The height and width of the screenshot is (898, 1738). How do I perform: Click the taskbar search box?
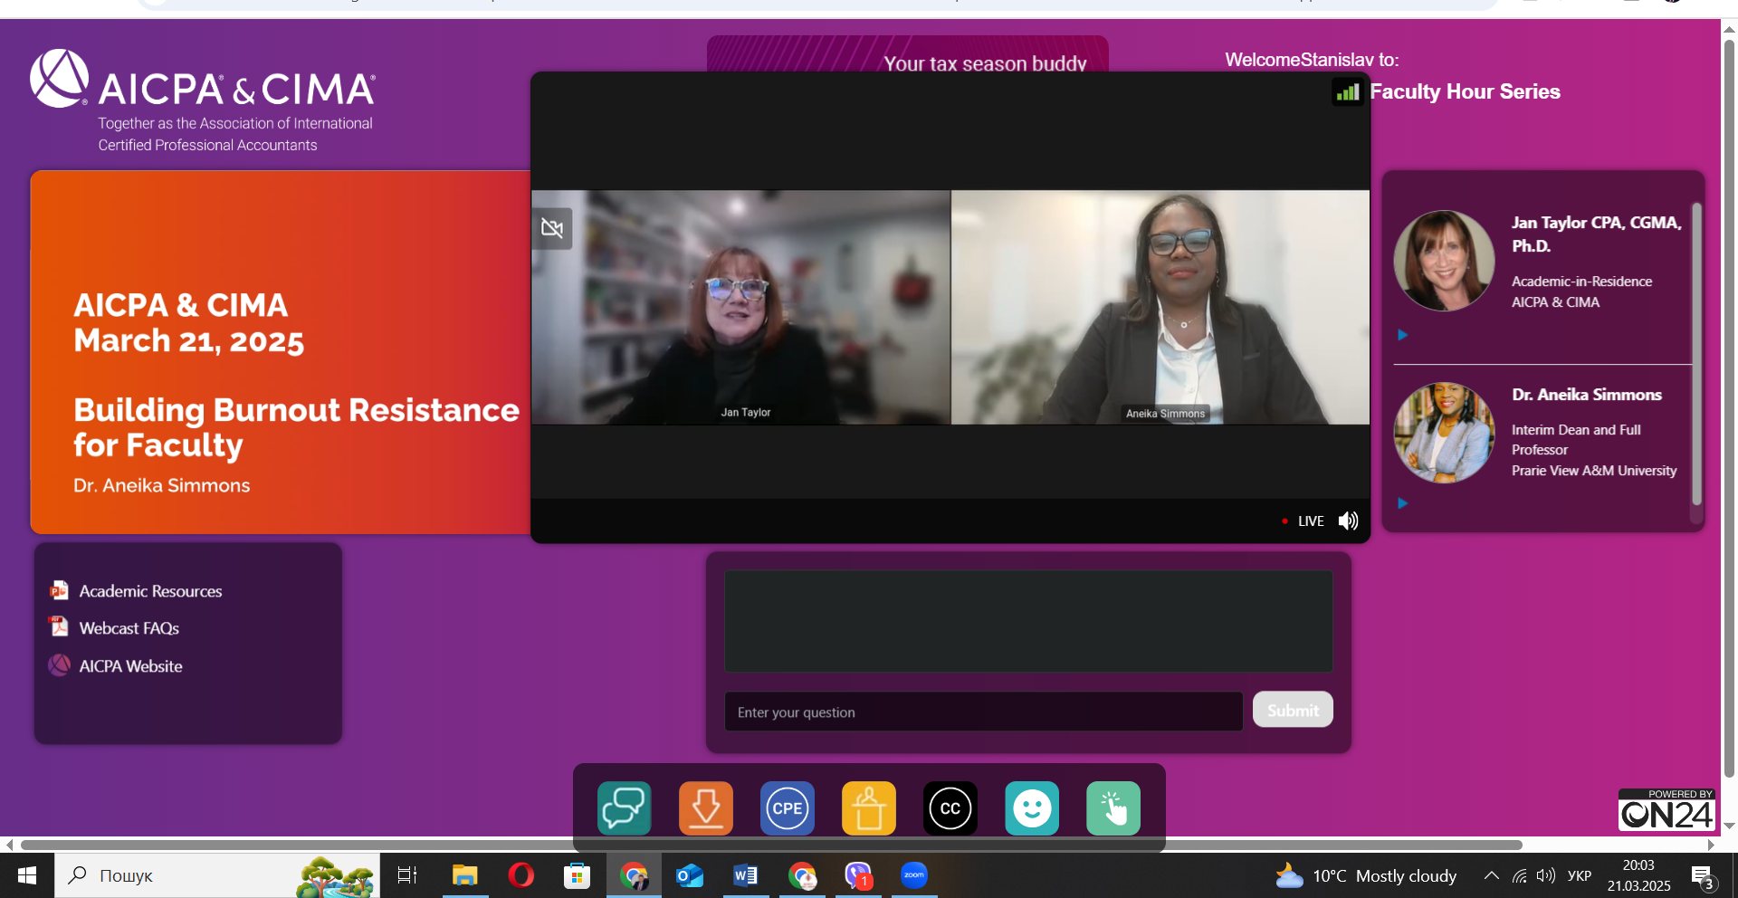(217, 875)
